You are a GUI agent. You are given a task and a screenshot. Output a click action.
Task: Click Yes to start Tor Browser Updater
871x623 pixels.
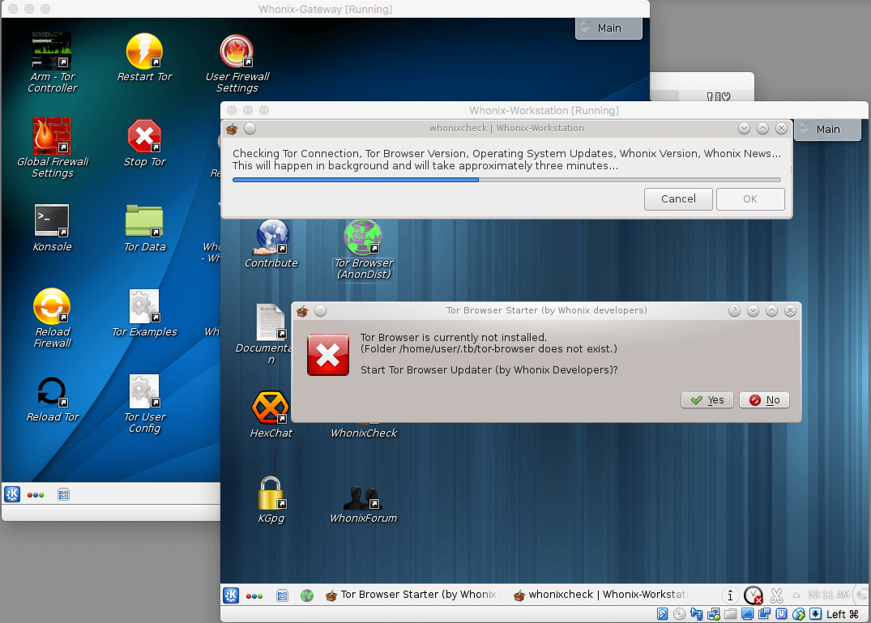[x=707, y=399]
